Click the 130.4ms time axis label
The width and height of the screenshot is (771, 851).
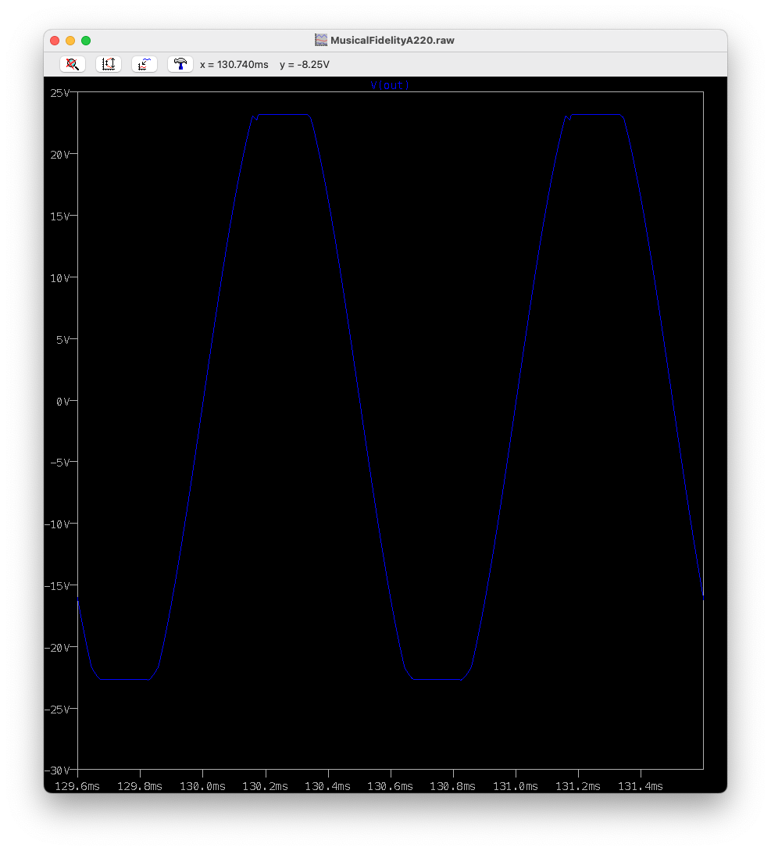[328, 786]
